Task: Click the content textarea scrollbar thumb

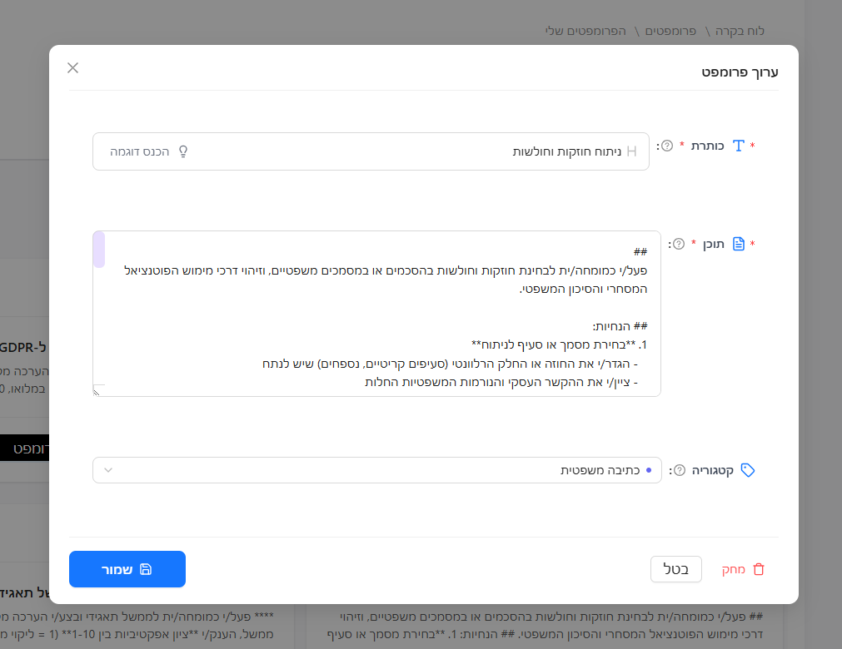Action: [x=99, y=250]
